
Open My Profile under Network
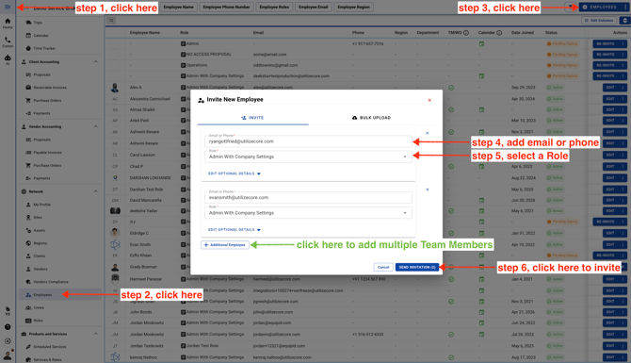(41, 205)
